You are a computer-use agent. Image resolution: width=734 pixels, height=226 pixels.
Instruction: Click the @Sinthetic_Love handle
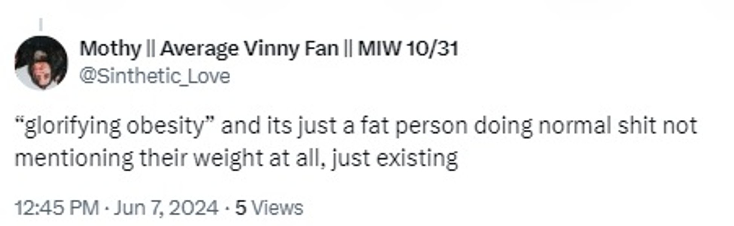pos(155,76)
